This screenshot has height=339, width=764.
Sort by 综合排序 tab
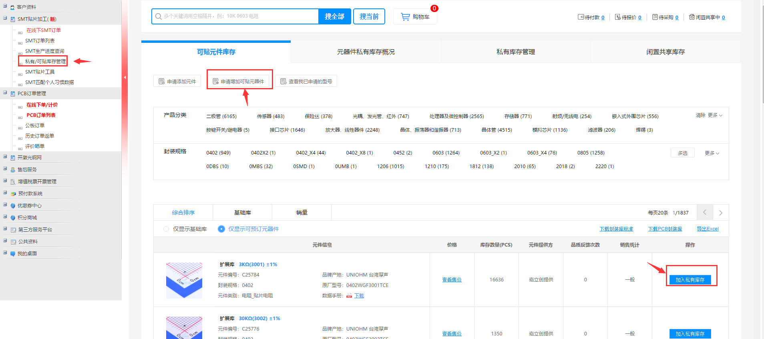pos(183,213)
